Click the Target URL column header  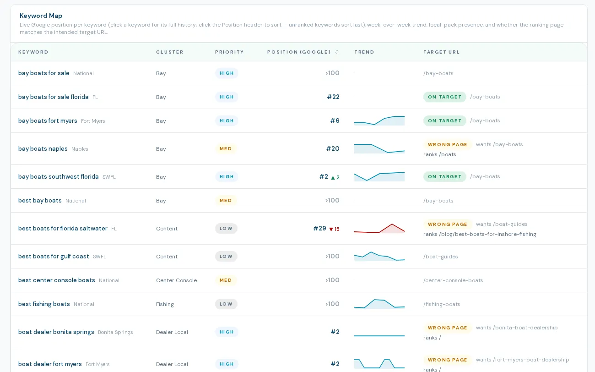tap(441, 52)
